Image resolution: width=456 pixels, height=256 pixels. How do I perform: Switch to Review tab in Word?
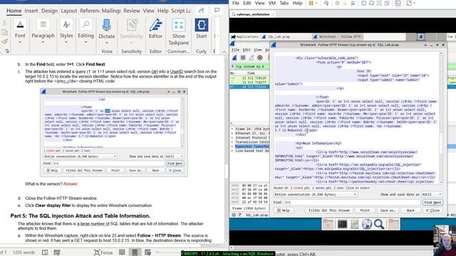(131, 11)
